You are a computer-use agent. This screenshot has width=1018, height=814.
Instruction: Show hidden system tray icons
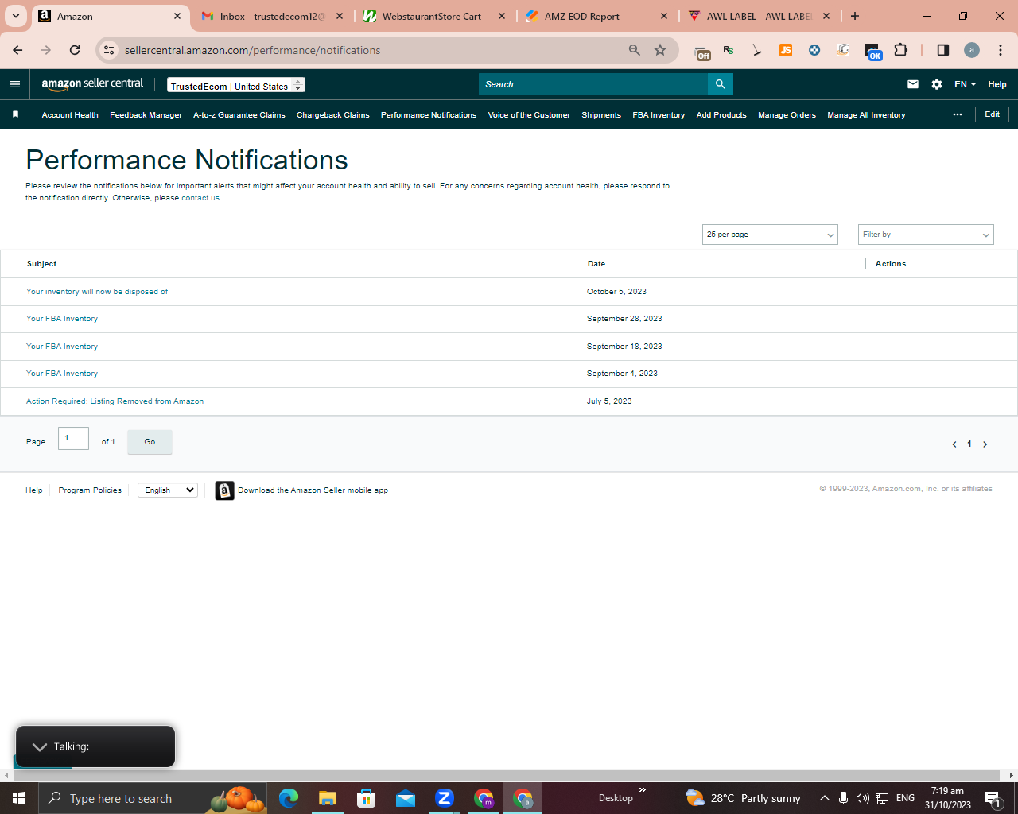coord(825,798)
